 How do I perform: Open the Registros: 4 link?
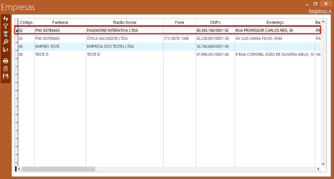[320, 11]
